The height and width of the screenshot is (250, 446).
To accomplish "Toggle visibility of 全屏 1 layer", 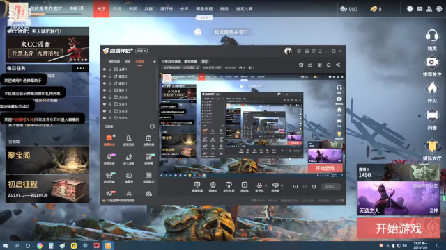I will click(x=105, y=69).
